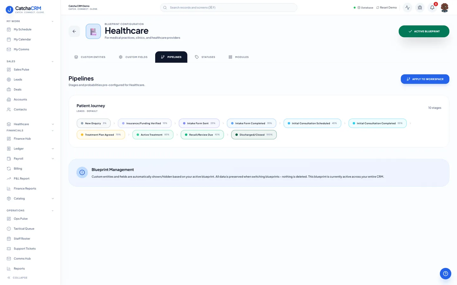
Task: Click the back arrow button
Action: coord(74,31)
